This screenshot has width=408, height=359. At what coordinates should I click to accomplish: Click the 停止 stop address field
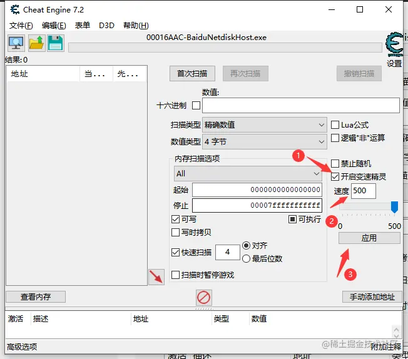click(257, 206)
